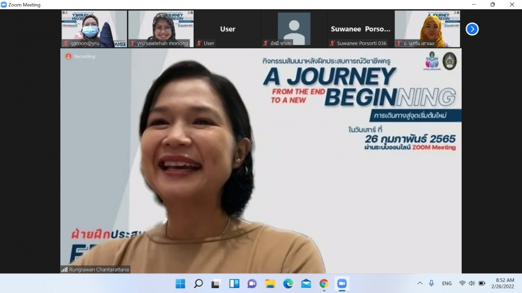Click signal strength icon beside Runglawan Chantarattana
Viewport: 522px width, 293px height.
(x=64, y=269)
